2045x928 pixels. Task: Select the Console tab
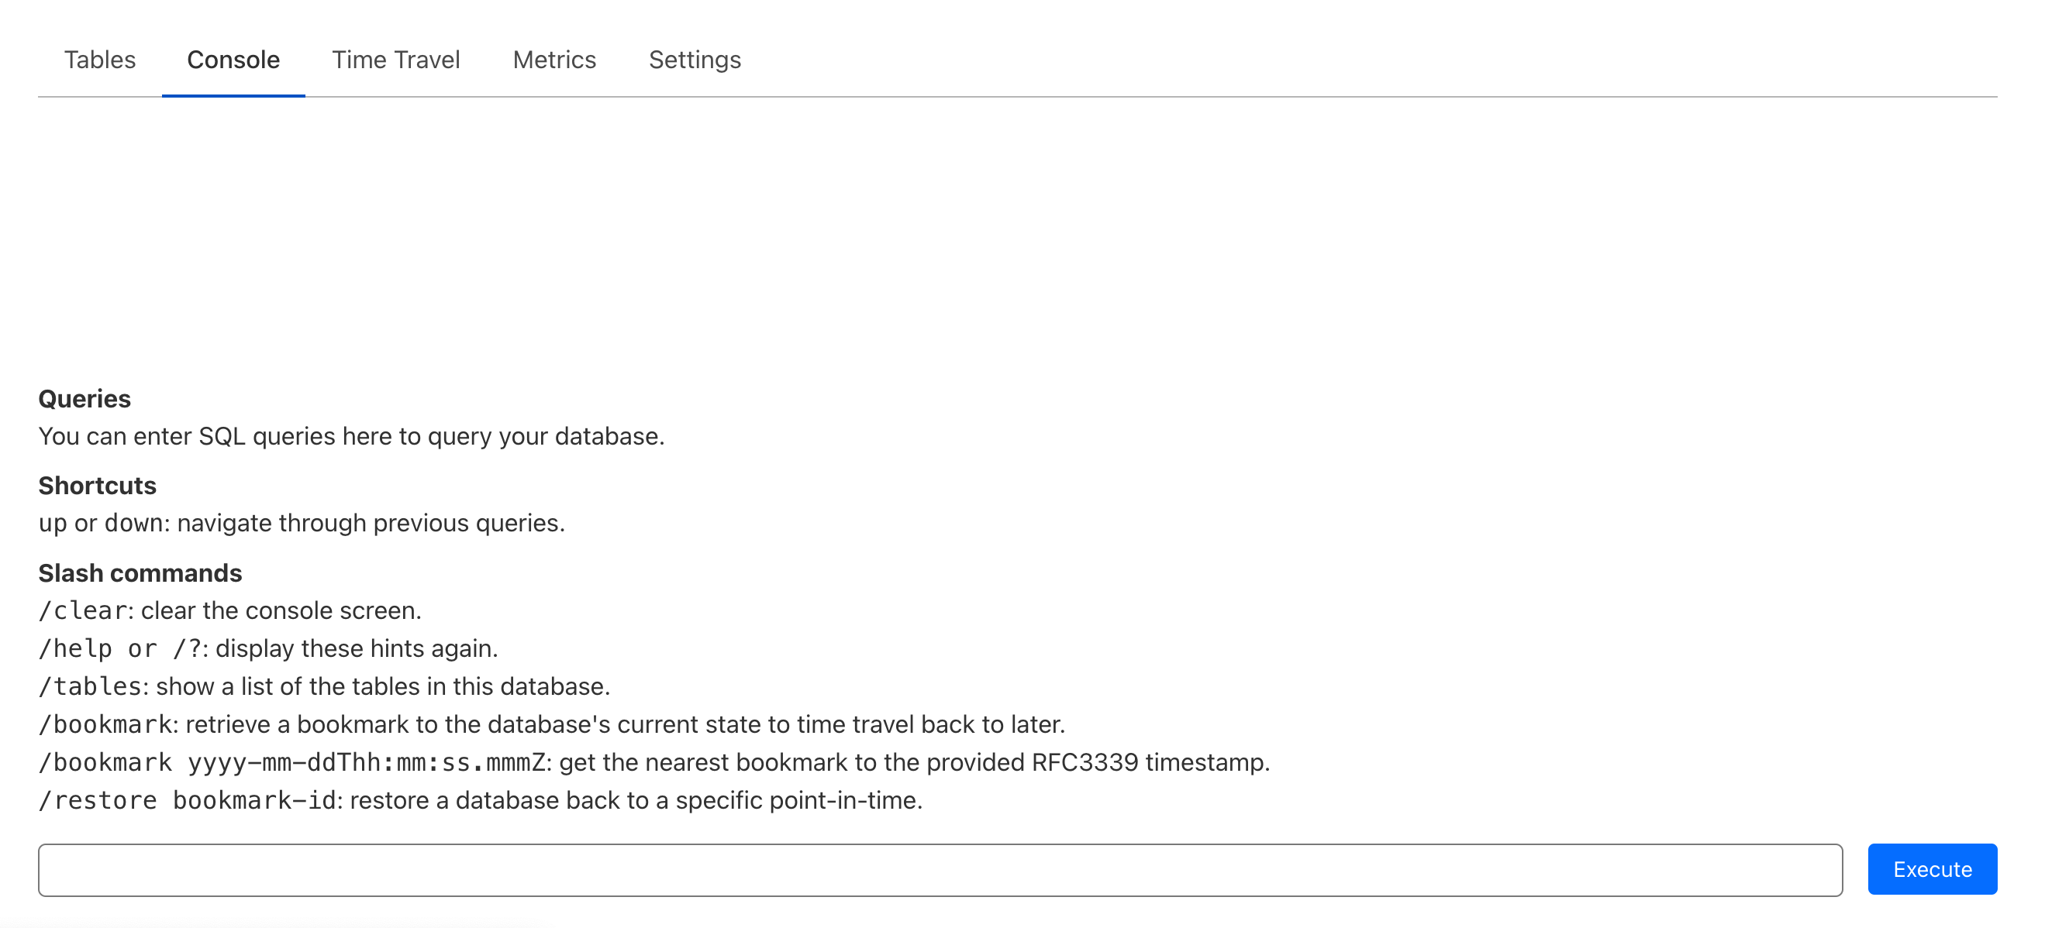[x=233, y=60]
